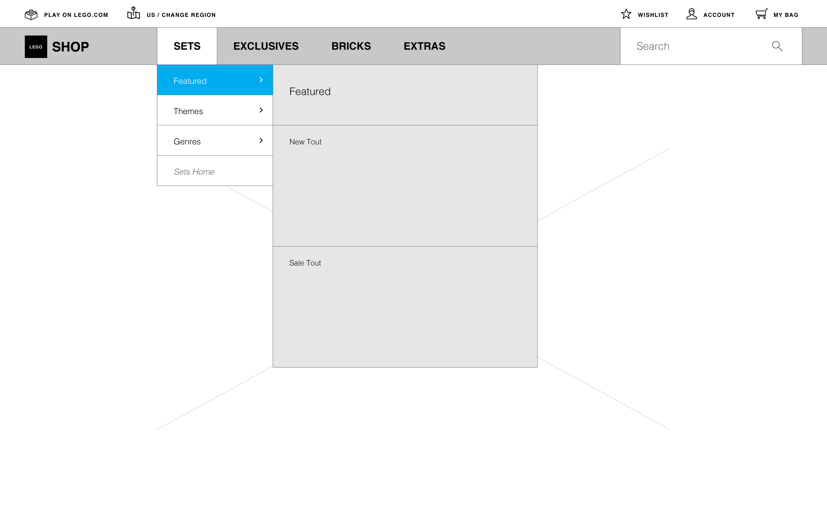Click the region map pin icon
827x516 pixels.
133,13
